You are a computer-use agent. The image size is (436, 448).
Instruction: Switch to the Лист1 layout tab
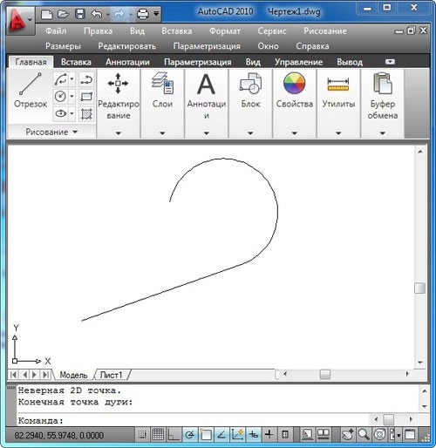(x=111, y=375)
